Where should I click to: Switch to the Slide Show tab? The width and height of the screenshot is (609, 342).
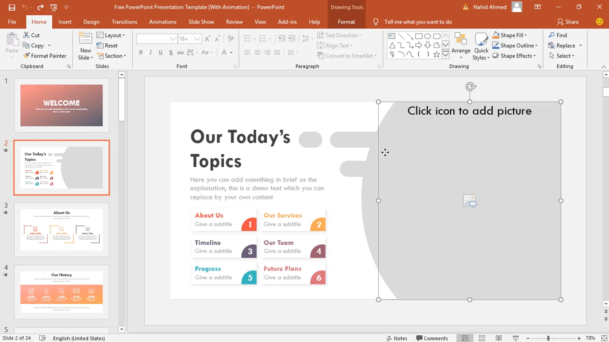click(201, 22)
